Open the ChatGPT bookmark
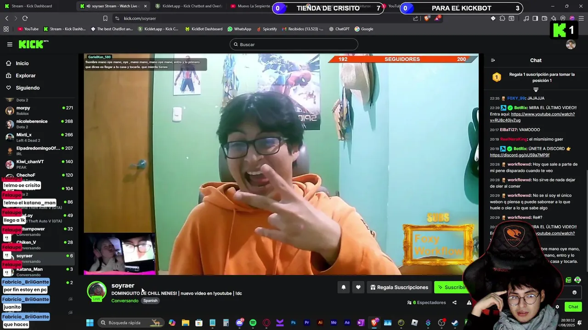This screenshot has width=588, height=330. pyautogui.click(x=339, y=29)
